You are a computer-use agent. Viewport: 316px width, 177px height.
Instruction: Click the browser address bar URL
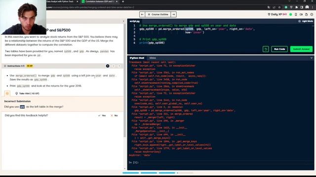[90, 7]
